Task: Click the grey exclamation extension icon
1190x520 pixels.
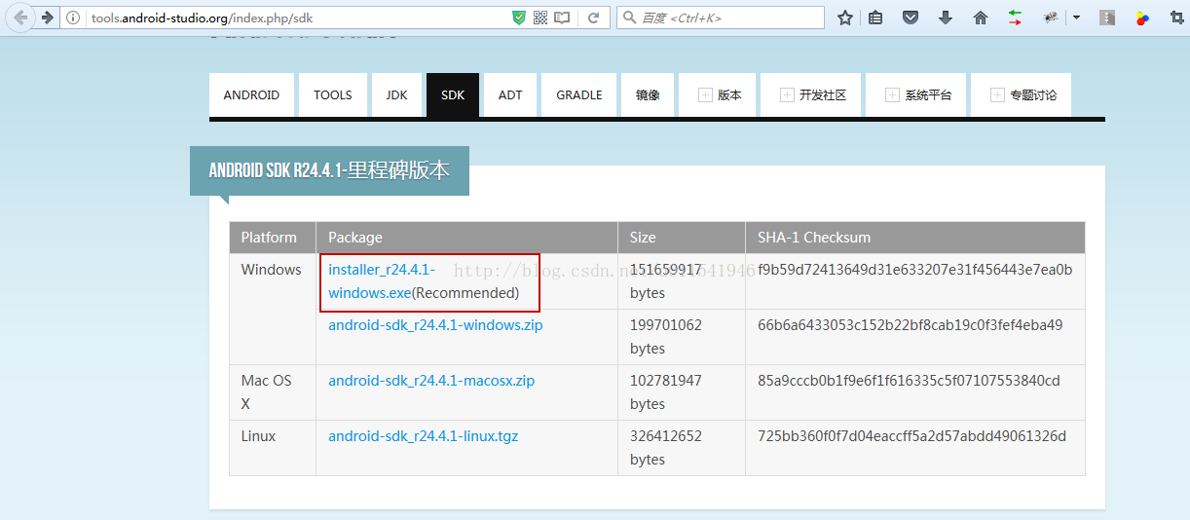Action: point(1107,18)
